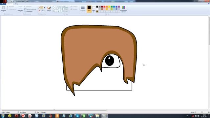Select the Magnifier tool
This screenshot has width=210, height=118.
click(x=44, y=10)
